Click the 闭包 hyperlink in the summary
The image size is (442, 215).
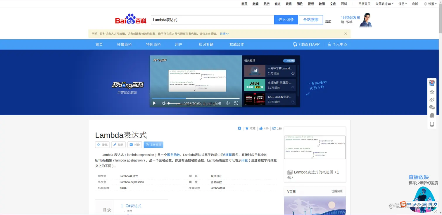click(244, 160)
